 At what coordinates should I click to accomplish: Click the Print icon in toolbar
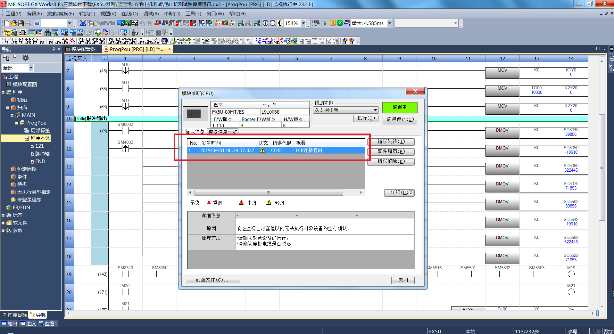coord(28,23)
